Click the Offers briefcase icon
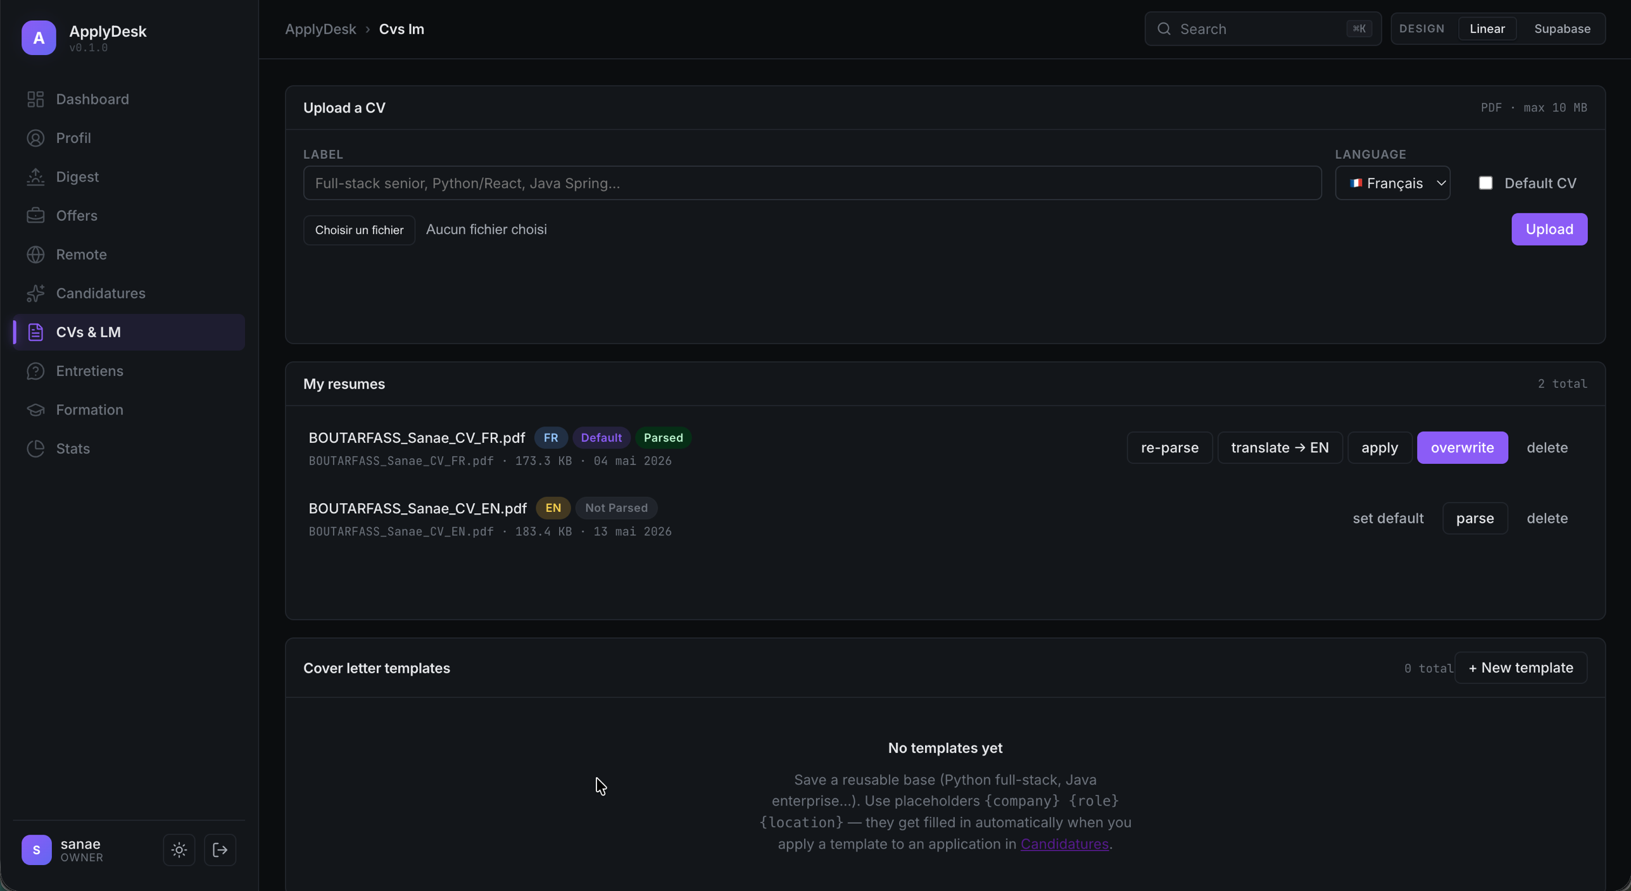 35,216
